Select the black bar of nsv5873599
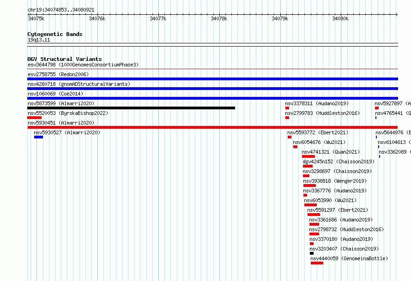Screen dimensions: 411x281 [131, 108]
